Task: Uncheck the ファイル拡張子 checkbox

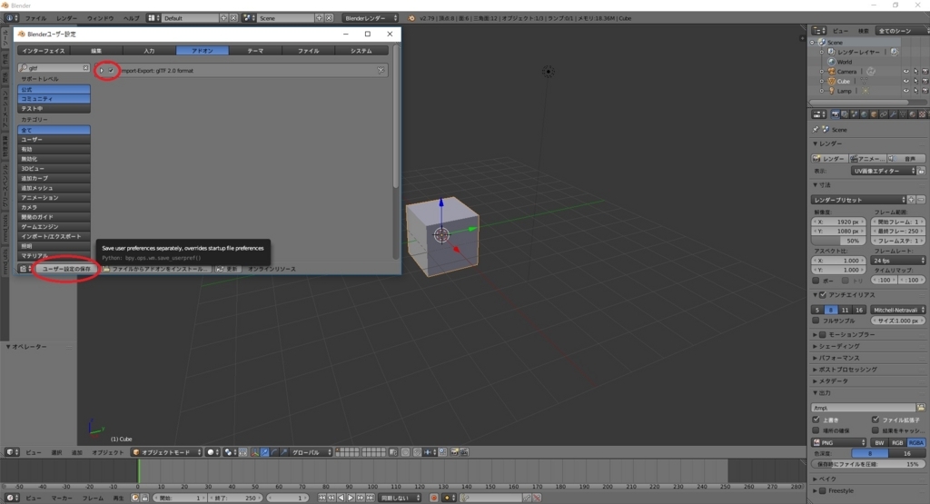Action: [876, 420]
